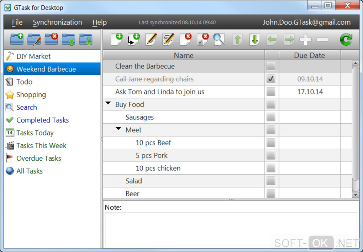Click the add new task icon
Screen dimensions: 363x252
116,39
